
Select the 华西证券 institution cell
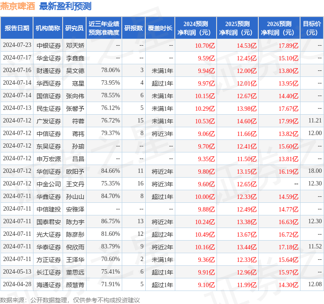[x=49, y=83]
